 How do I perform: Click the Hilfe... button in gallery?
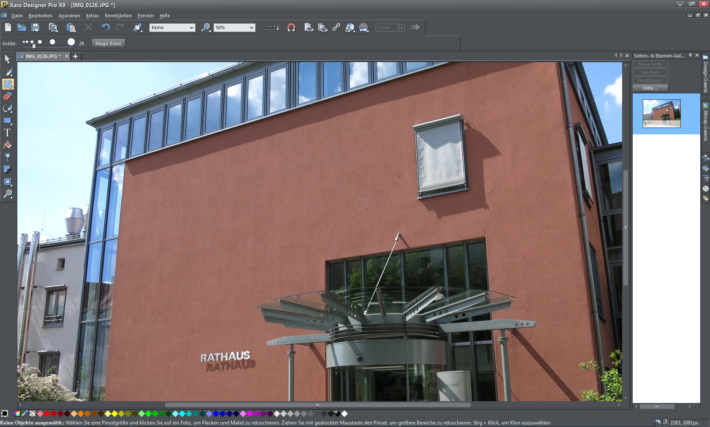click(x=650, y=88)
